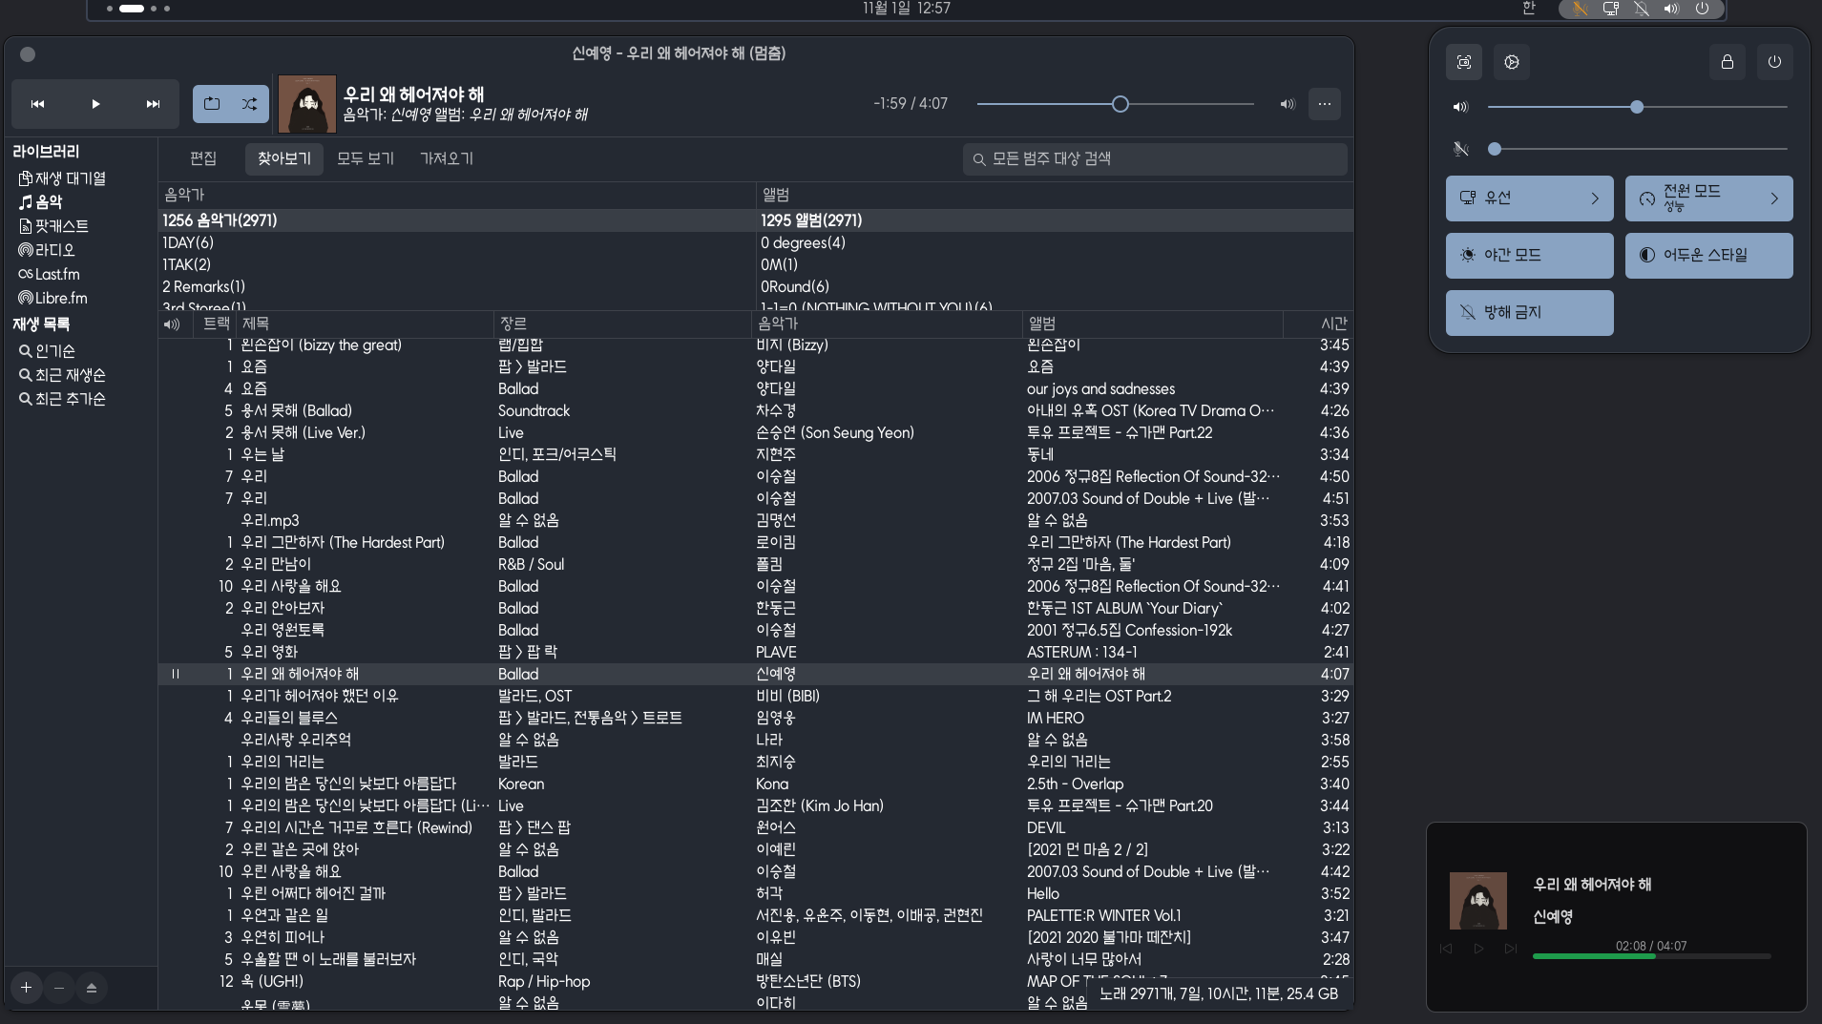This screenshot has height=1024, width=1822.
Task: Take a screenshot from the system panel
Action: point(1464,62)
